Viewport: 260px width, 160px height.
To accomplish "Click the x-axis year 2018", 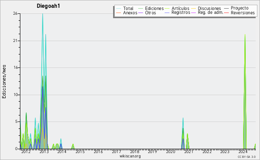I will coord(134,152).
